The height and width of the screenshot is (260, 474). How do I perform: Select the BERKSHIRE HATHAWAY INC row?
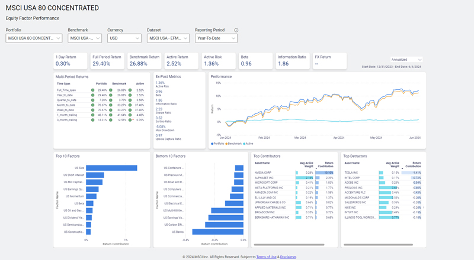[x=294, y=217]
